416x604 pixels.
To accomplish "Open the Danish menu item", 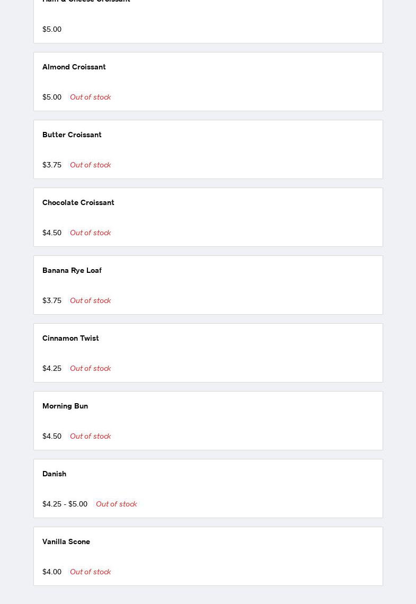I will pos(54,474).
